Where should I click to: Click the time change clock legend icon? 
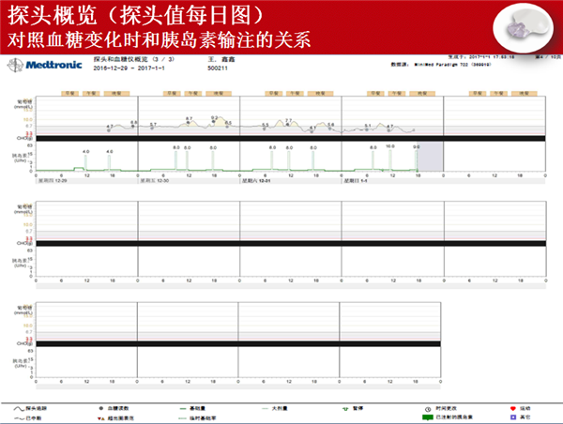428,409
